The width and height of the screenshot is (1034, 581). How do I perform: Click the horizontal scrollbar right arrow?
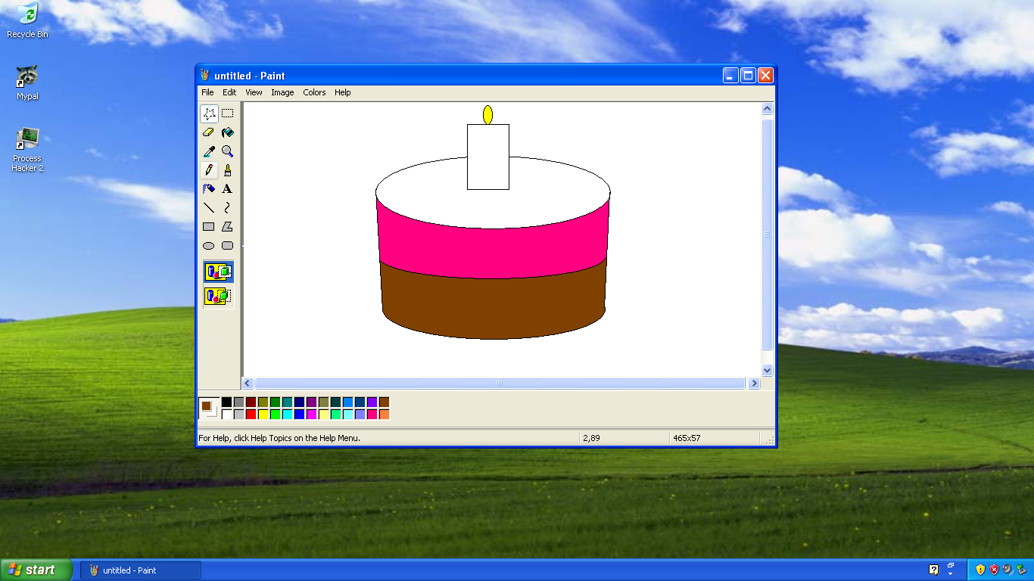754,384
